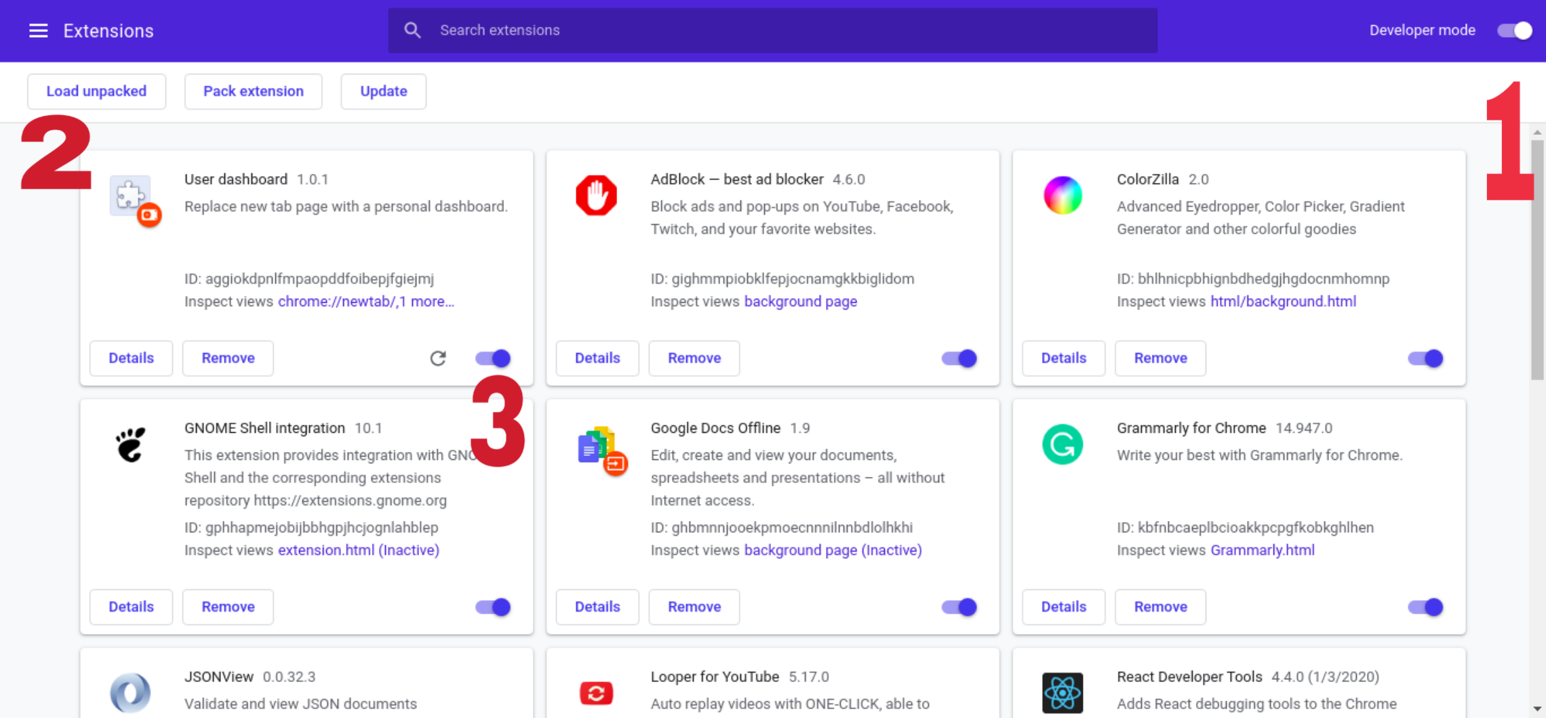The width and height of the screenshot is (1546, 718).
Task: Disable the ColorZilla extension
Action: (1425, 358)
